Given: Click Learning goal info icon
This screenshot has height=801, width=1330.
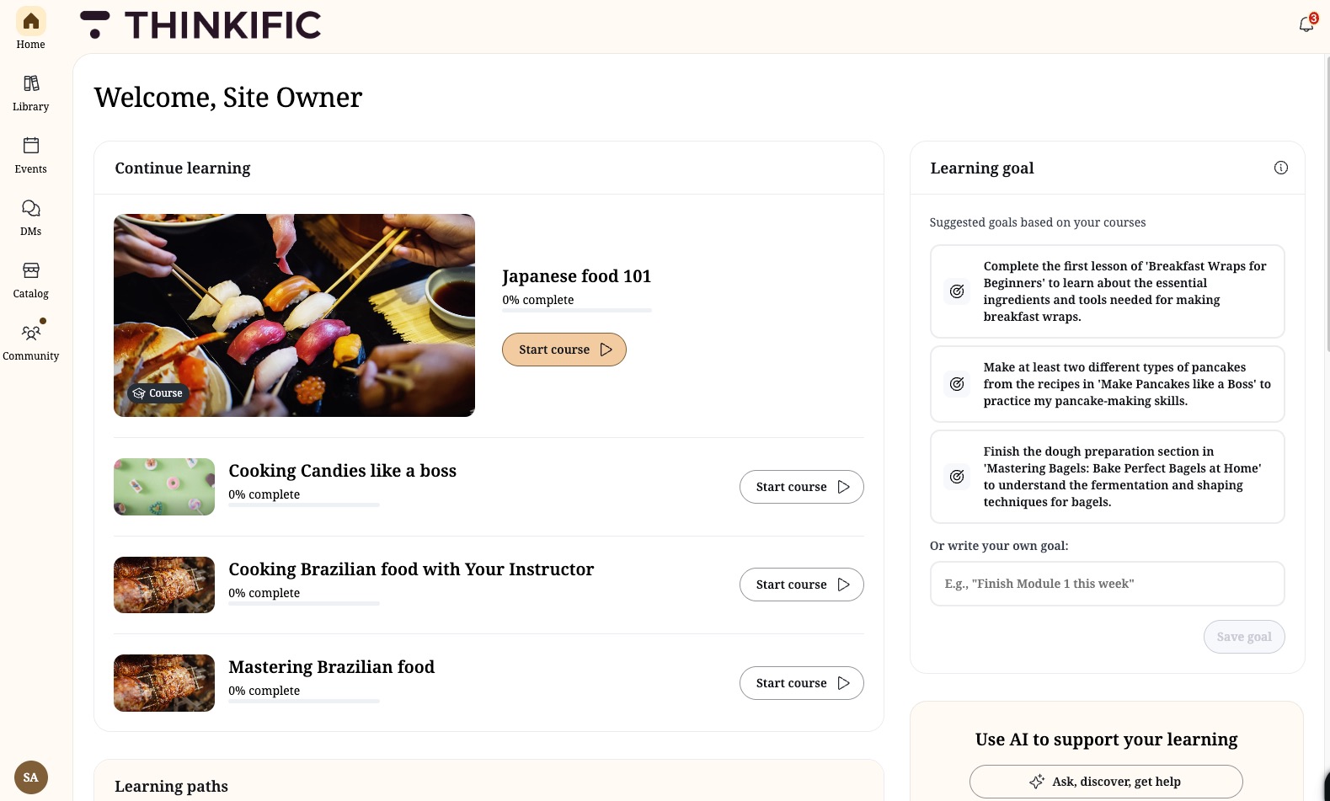Looking at the screenshot, I should 1281,168.
